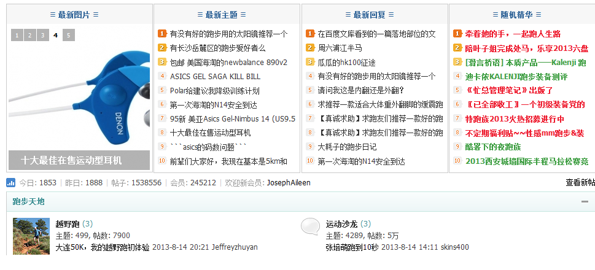
Task: Click the rank 10 badge in the 最新主题 list
Action: 162,161
